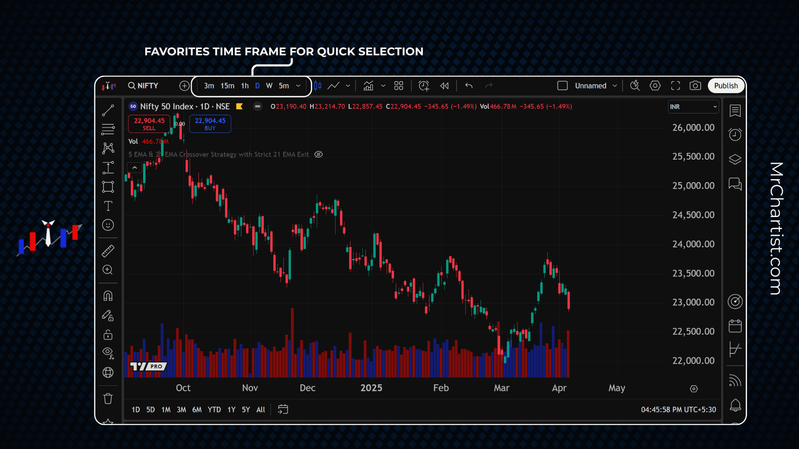Open chart settings hexagon icon
The height and width of the screenshot is (449, 799).
(x=655, y=86)
